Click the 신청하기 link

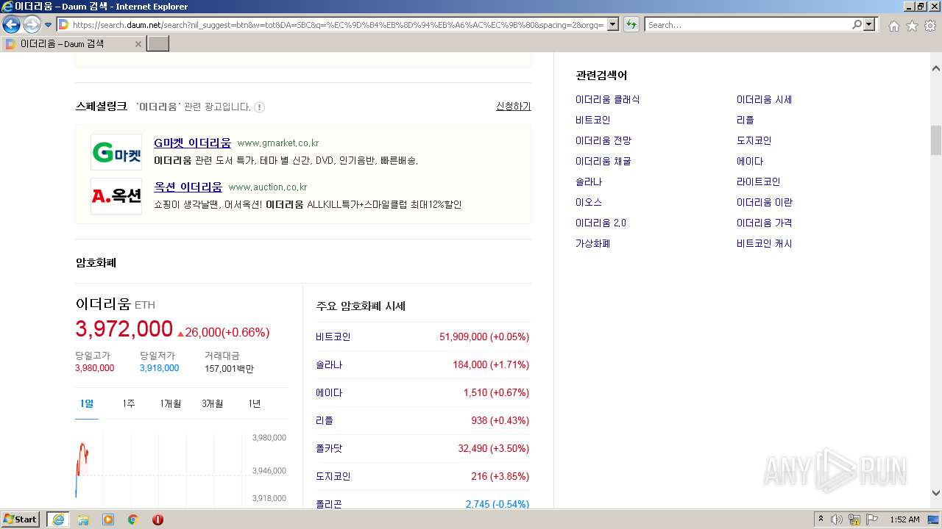(514, 107)
